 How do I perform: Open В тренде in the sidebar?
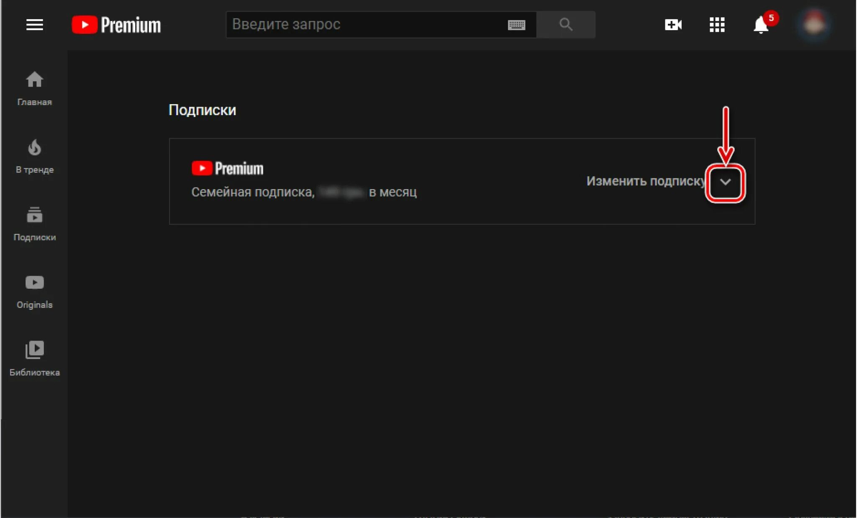(x=34, y=156)
